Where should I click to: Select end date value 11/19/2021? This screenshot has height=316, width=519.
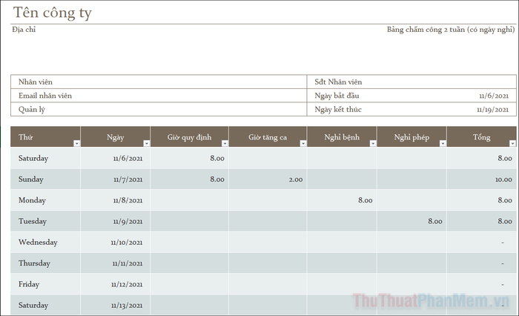point(492,110)
